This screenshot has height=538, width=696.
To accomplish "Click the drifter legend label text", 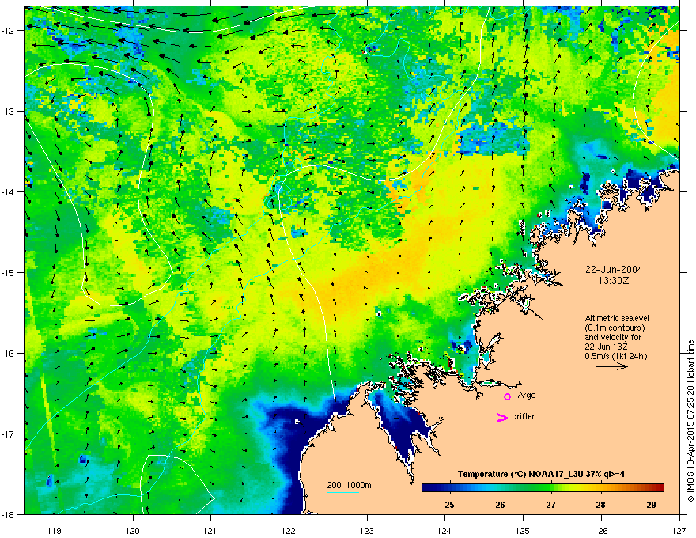I will [x=524, y=416].
